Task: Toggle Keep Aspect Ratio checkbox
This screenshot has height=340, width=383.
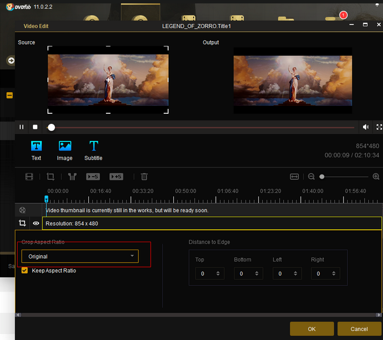Action: click(x=25, y=270)
